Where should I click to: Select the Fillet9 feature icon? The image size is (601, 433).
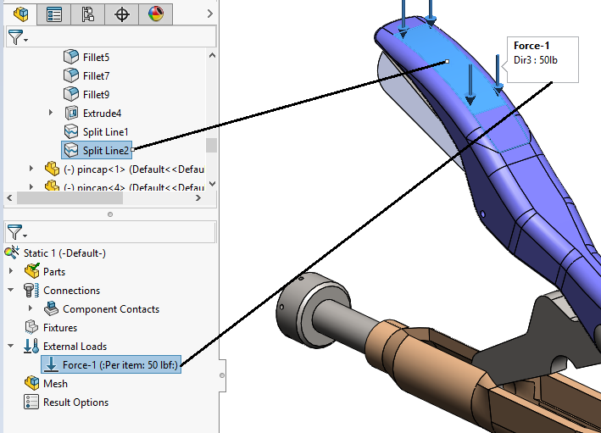71,94
